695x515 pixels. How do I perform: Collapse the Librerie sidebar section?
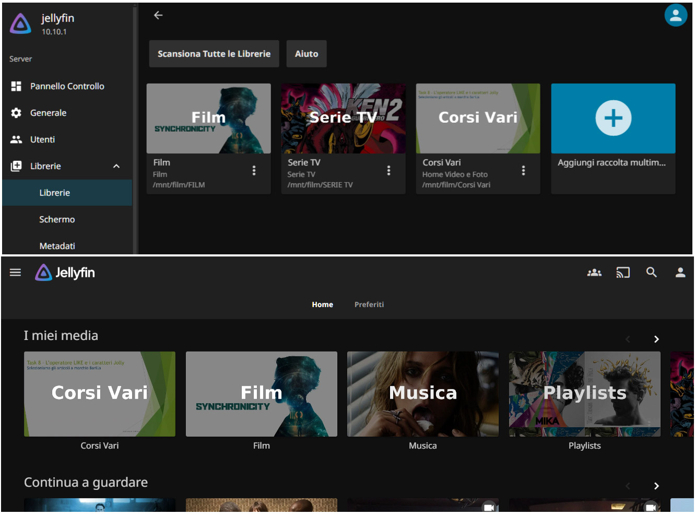pyautogui.click(x=116, y=166)
